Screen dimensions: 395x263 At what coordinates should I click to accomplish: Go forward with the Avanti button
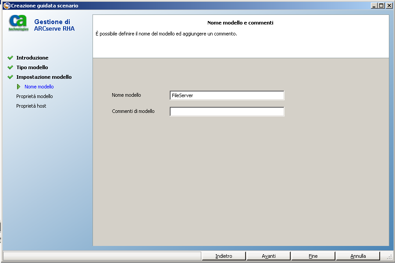tap(269, 256)
